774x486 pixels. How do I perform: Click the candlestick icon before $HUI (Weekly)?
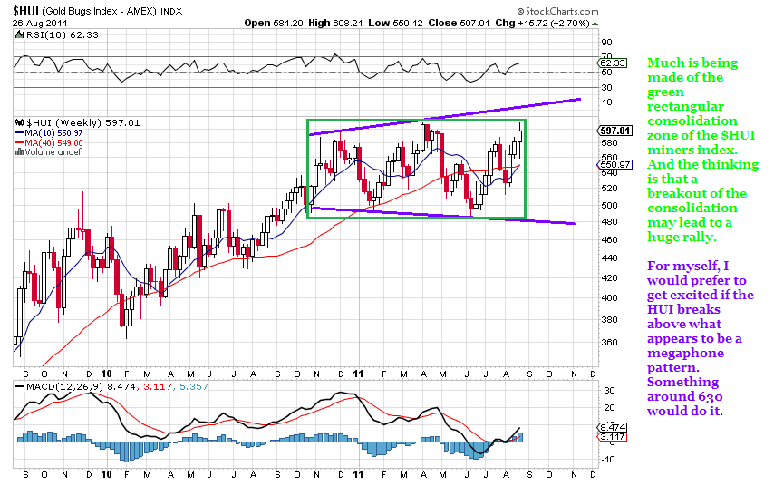coord(20,122)
